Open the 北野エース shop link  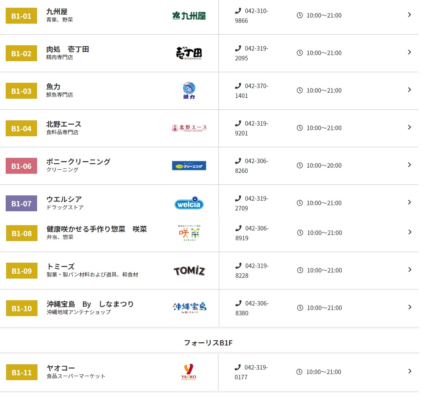(64, 124)
